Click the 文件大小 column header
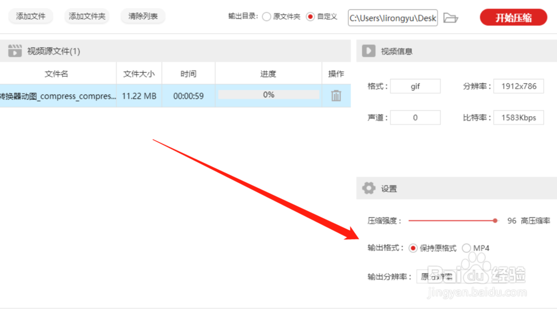The image size is (557, 311). (x=139, y=74)
